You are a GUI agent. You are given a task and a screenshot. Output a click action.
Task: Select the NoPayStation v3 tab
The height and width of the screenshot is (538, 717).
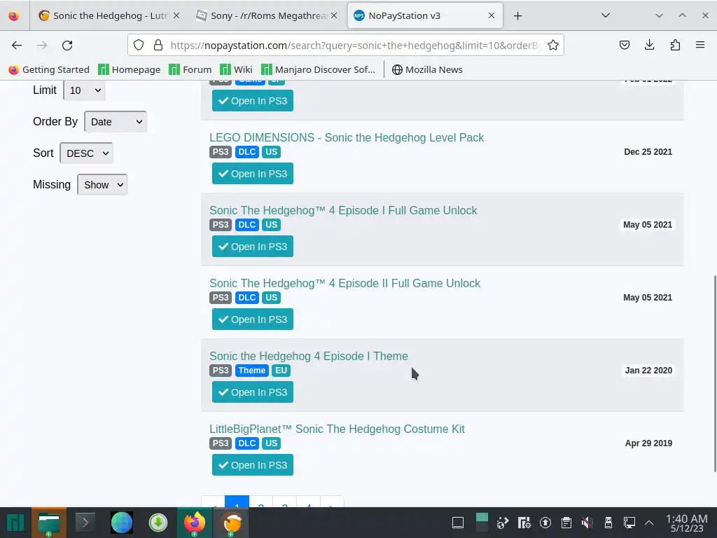point(425,15)
